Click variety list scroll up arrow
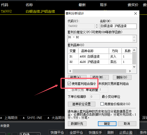The width and height of the screenshot is (147, 135). pyautogui.click(x=134, y=50)
